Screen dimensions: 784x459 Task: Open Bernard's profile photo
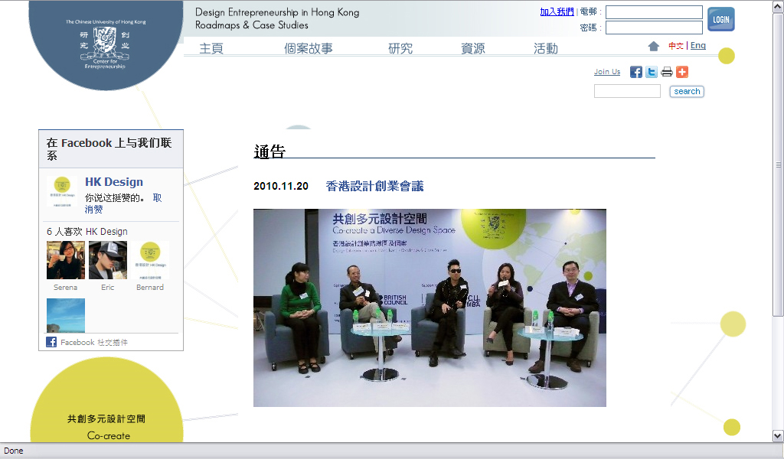click(x=150, y=260)
